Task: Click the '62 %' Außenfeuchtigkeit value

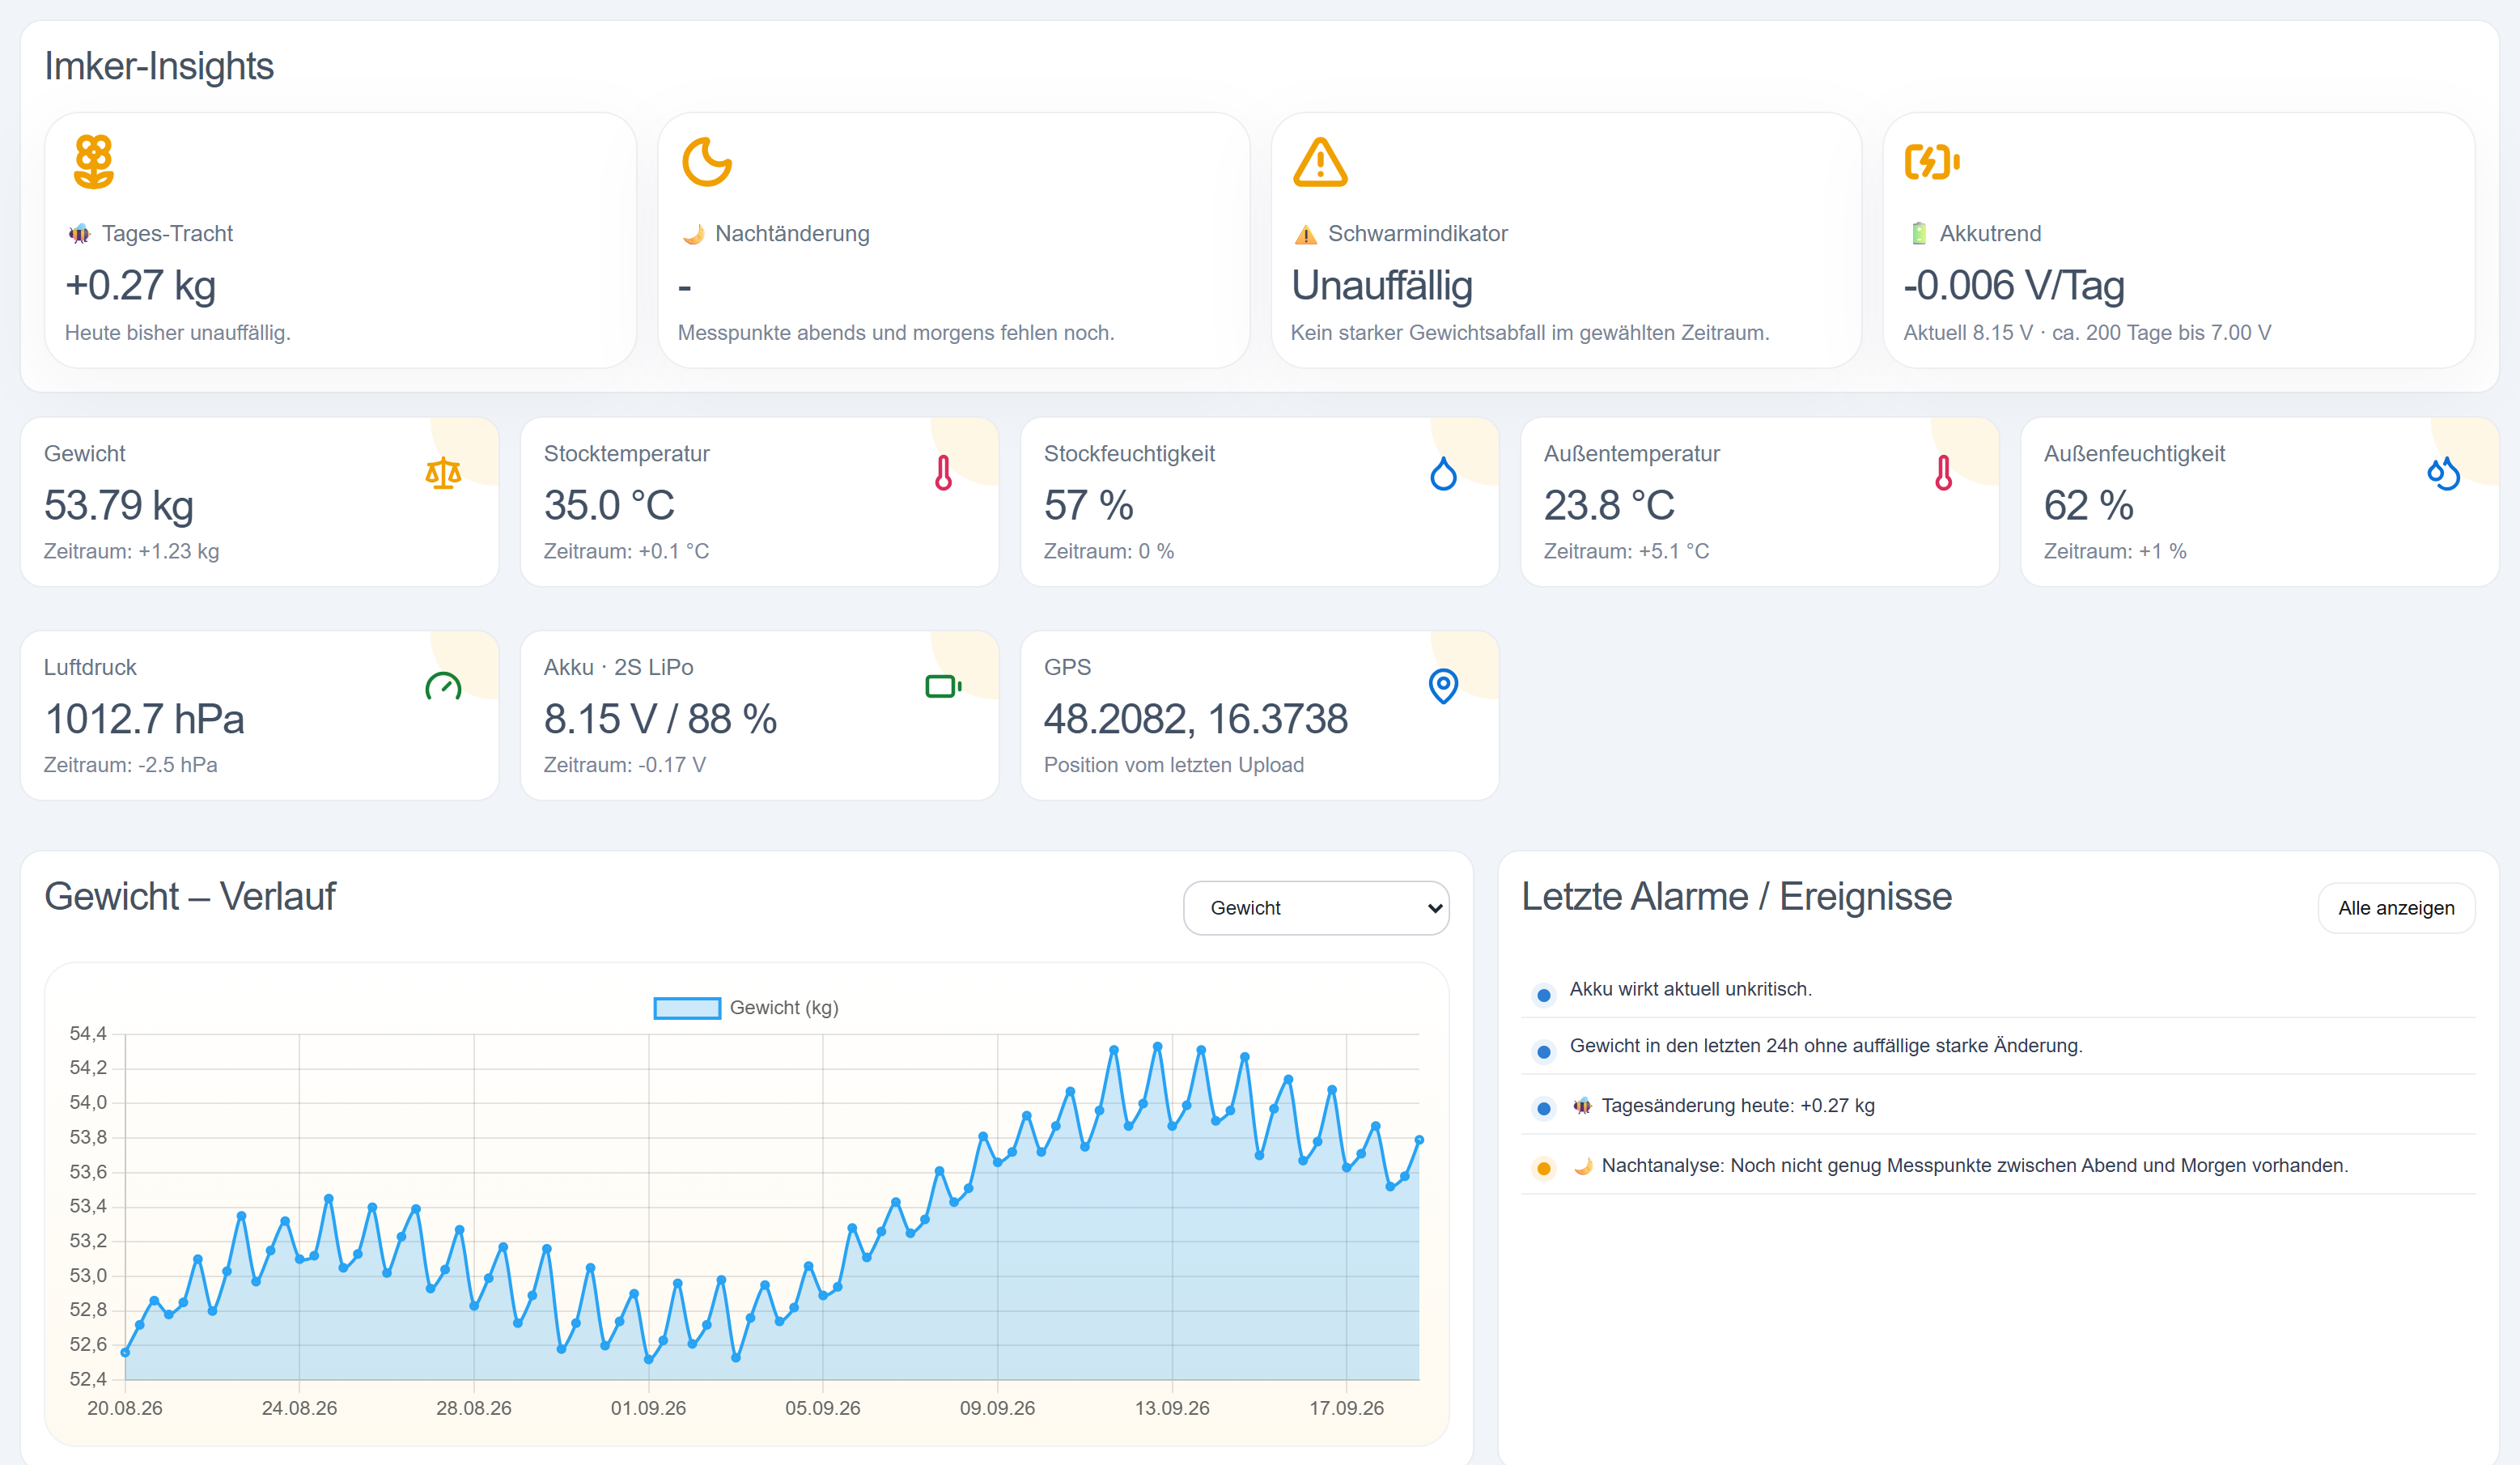Action: pos(2088,505)
